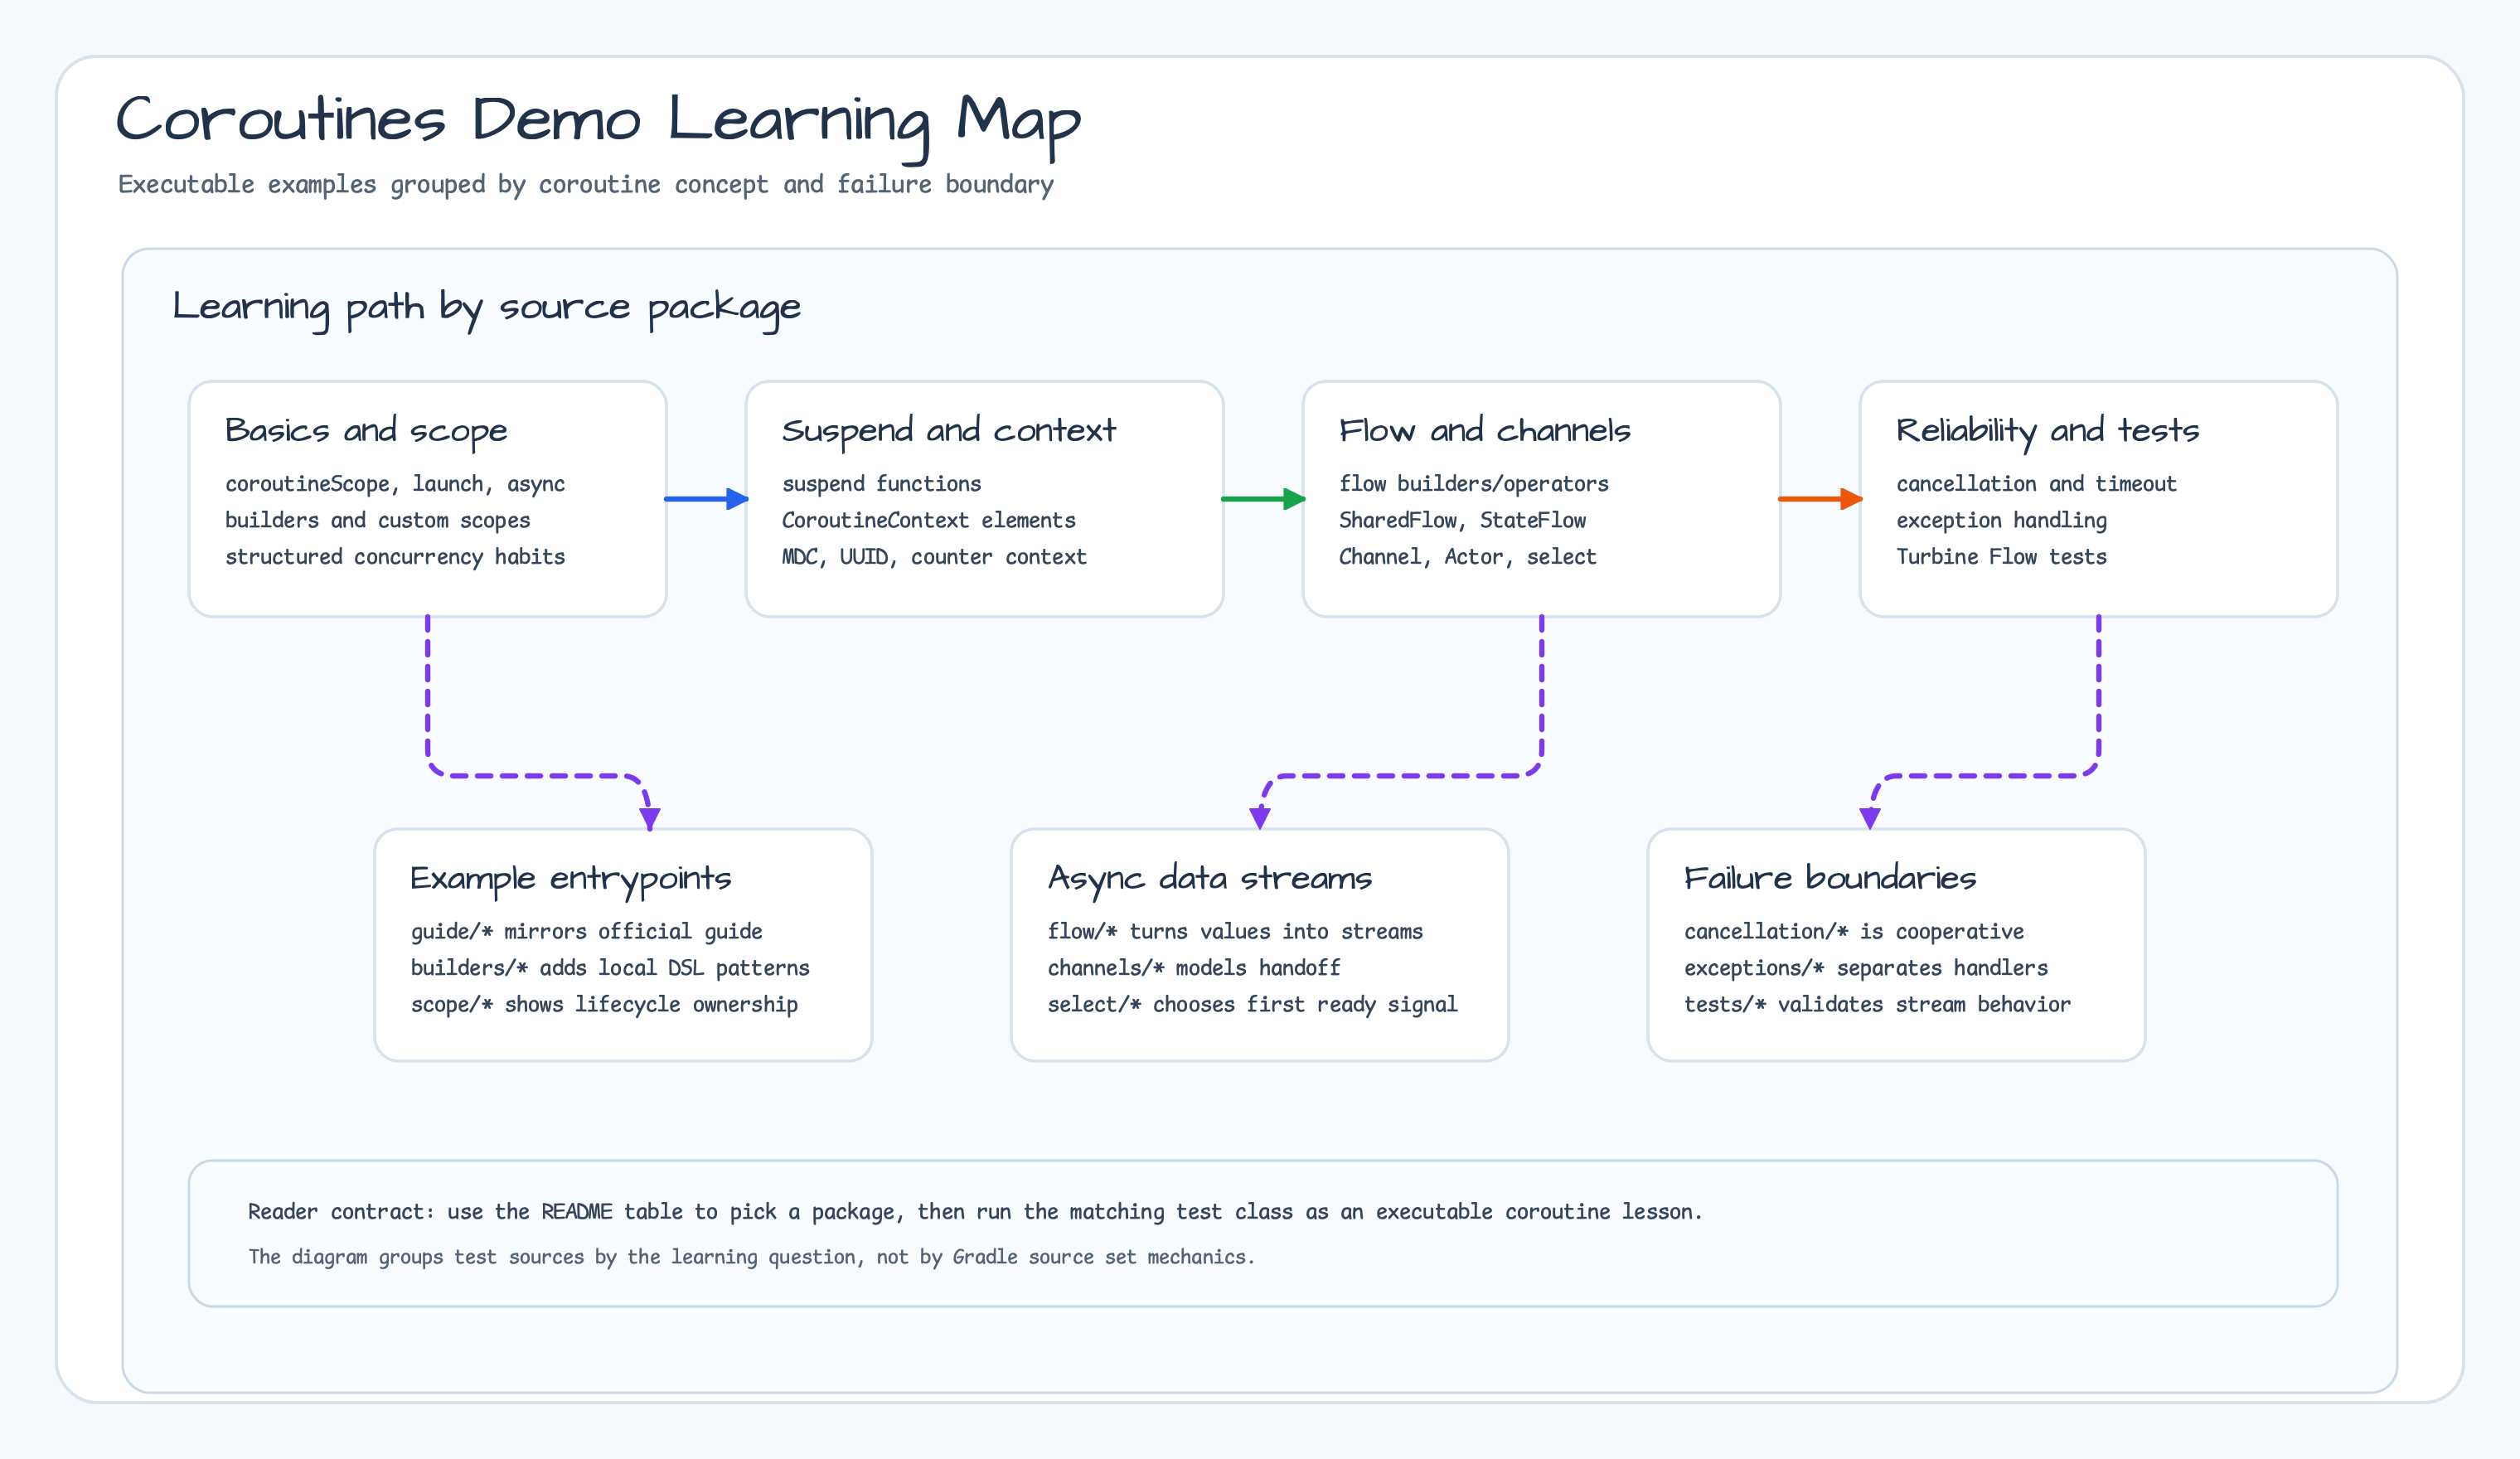Select 'guide/* mirrors official guide' line
Screen dimensions: 2520x1459
point(587,932)
